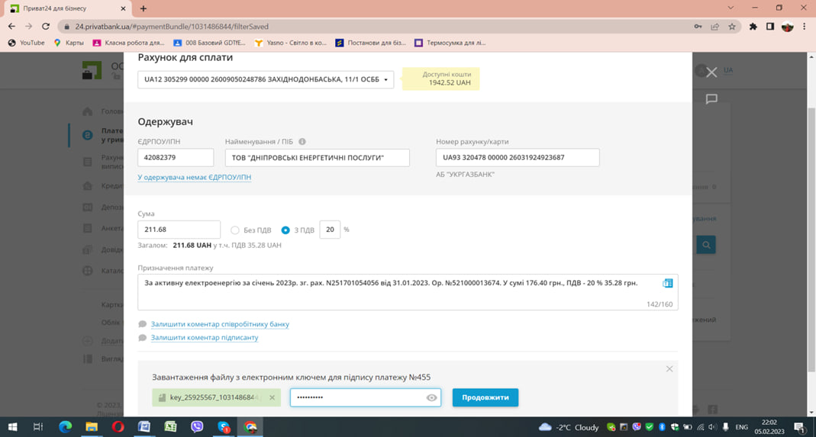Select З ПДВ radio option
This screenshot has width=816, height=437.
285,230
